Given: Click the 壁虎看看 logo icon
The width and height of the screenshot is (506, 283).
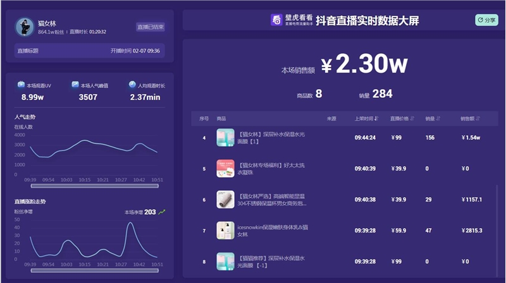Looking at the screenshot, I should point(277,20).
